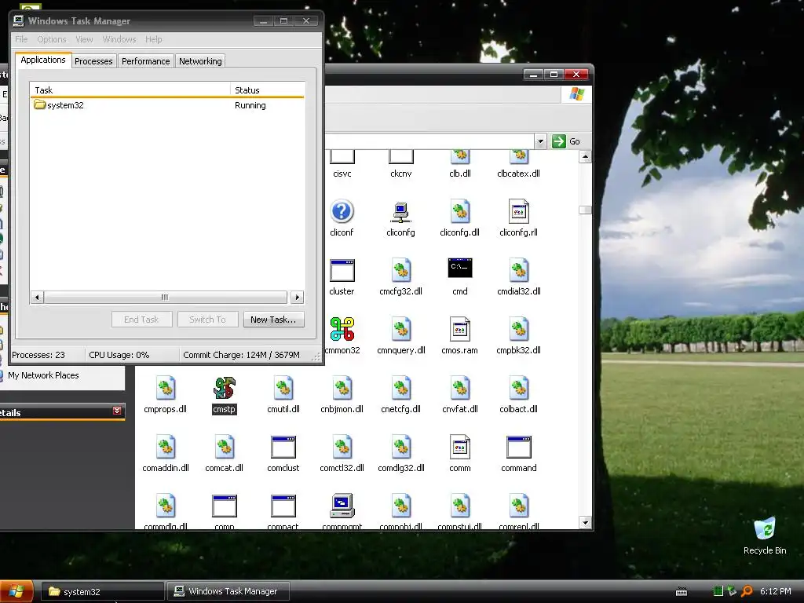Screen dimensions: 804x603
Task: Select the cmcfg32.dll file icon
Action: point(401,270)
